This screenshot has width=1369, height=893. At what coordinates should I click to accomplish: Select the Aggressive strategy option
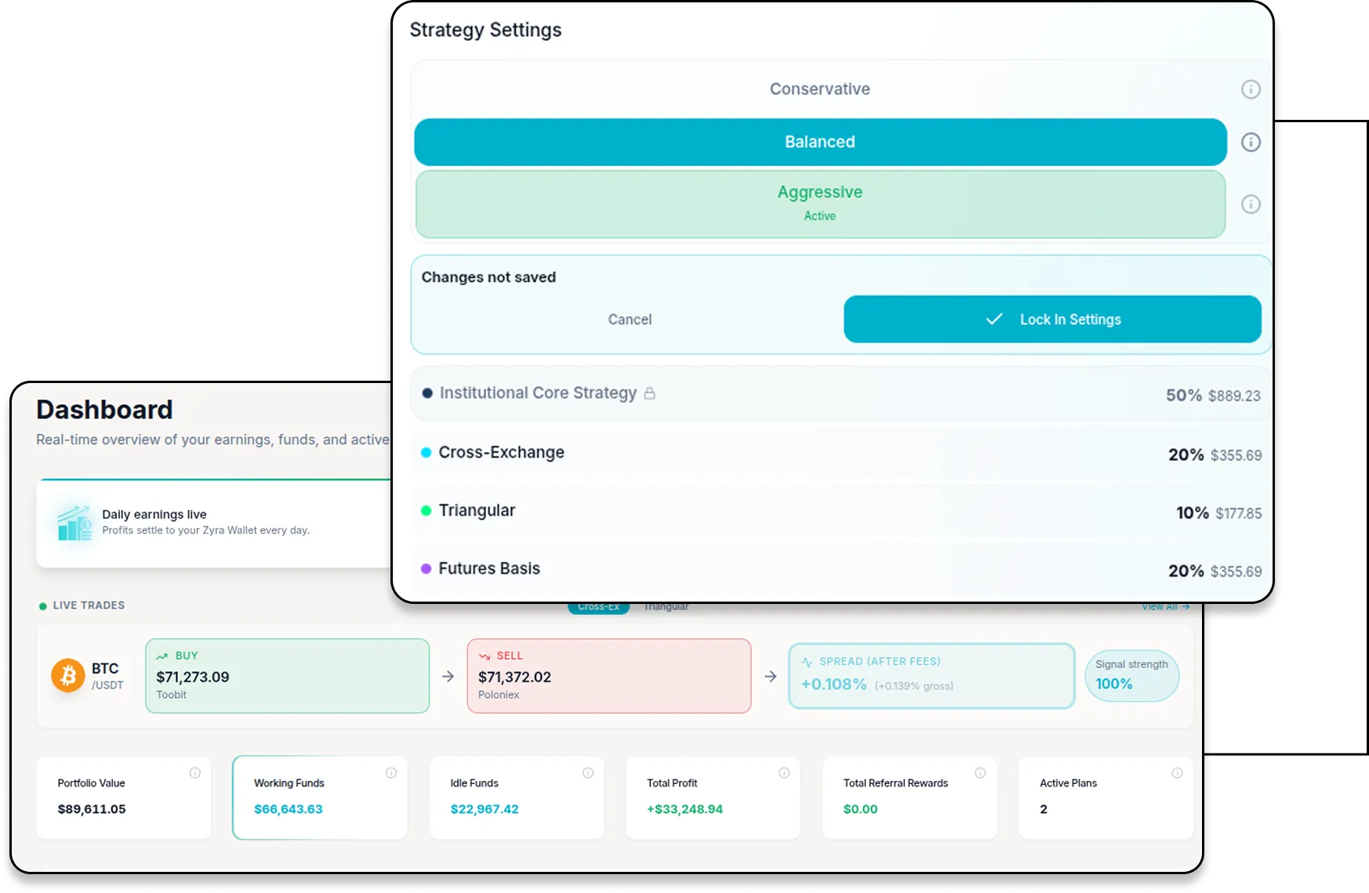click(819, 204)
